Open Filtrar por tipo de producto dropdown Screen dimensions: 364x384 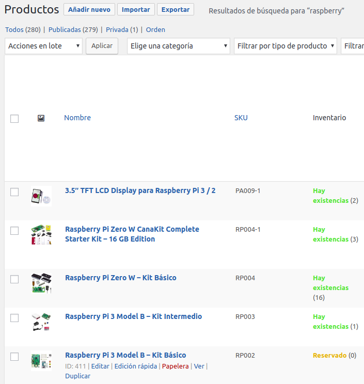pyautogui.click(x=286, y=46)
